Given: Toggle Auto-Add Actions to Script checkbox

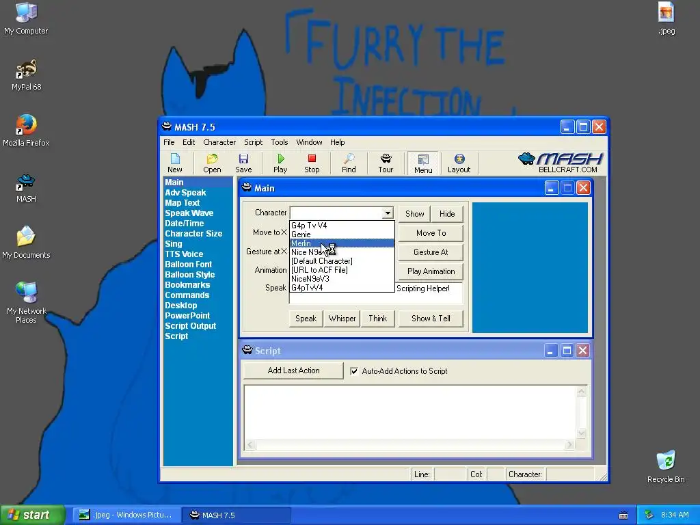Looking at the screenshot, I should pos(354,371).
